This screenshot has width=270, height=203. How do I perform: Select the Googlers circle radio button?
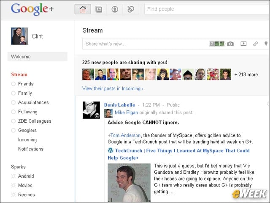click(13, 130)
